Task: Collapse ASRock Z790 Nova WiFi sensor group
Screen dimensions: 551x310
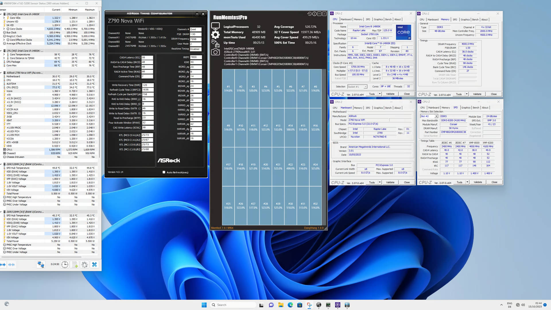Action: [x=1, y=73]
